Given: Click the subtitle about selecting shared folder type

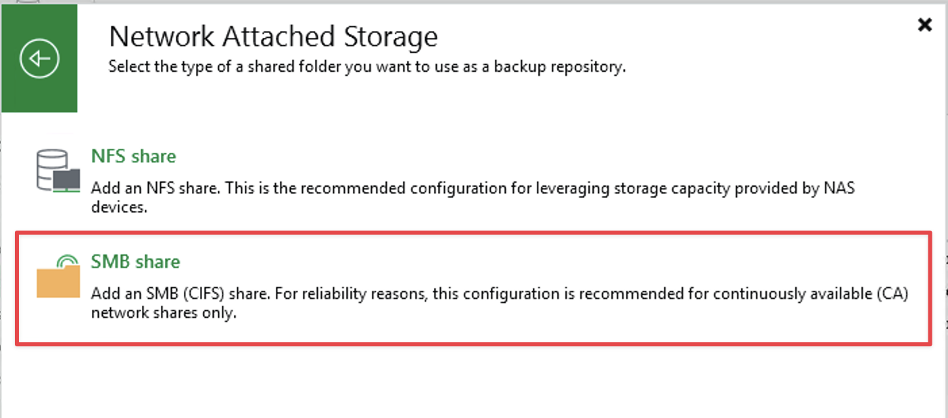Looking at the screenshot, I should pos(366,68).
